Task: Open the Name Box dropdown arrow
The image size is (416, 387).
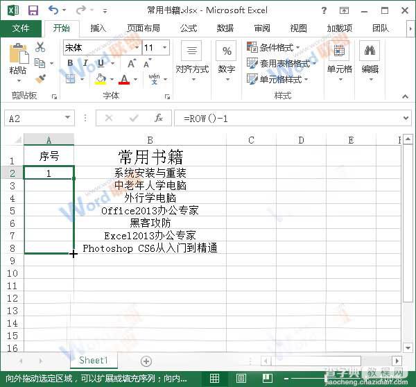Action: pyautogui.click(x=68, y=117)
